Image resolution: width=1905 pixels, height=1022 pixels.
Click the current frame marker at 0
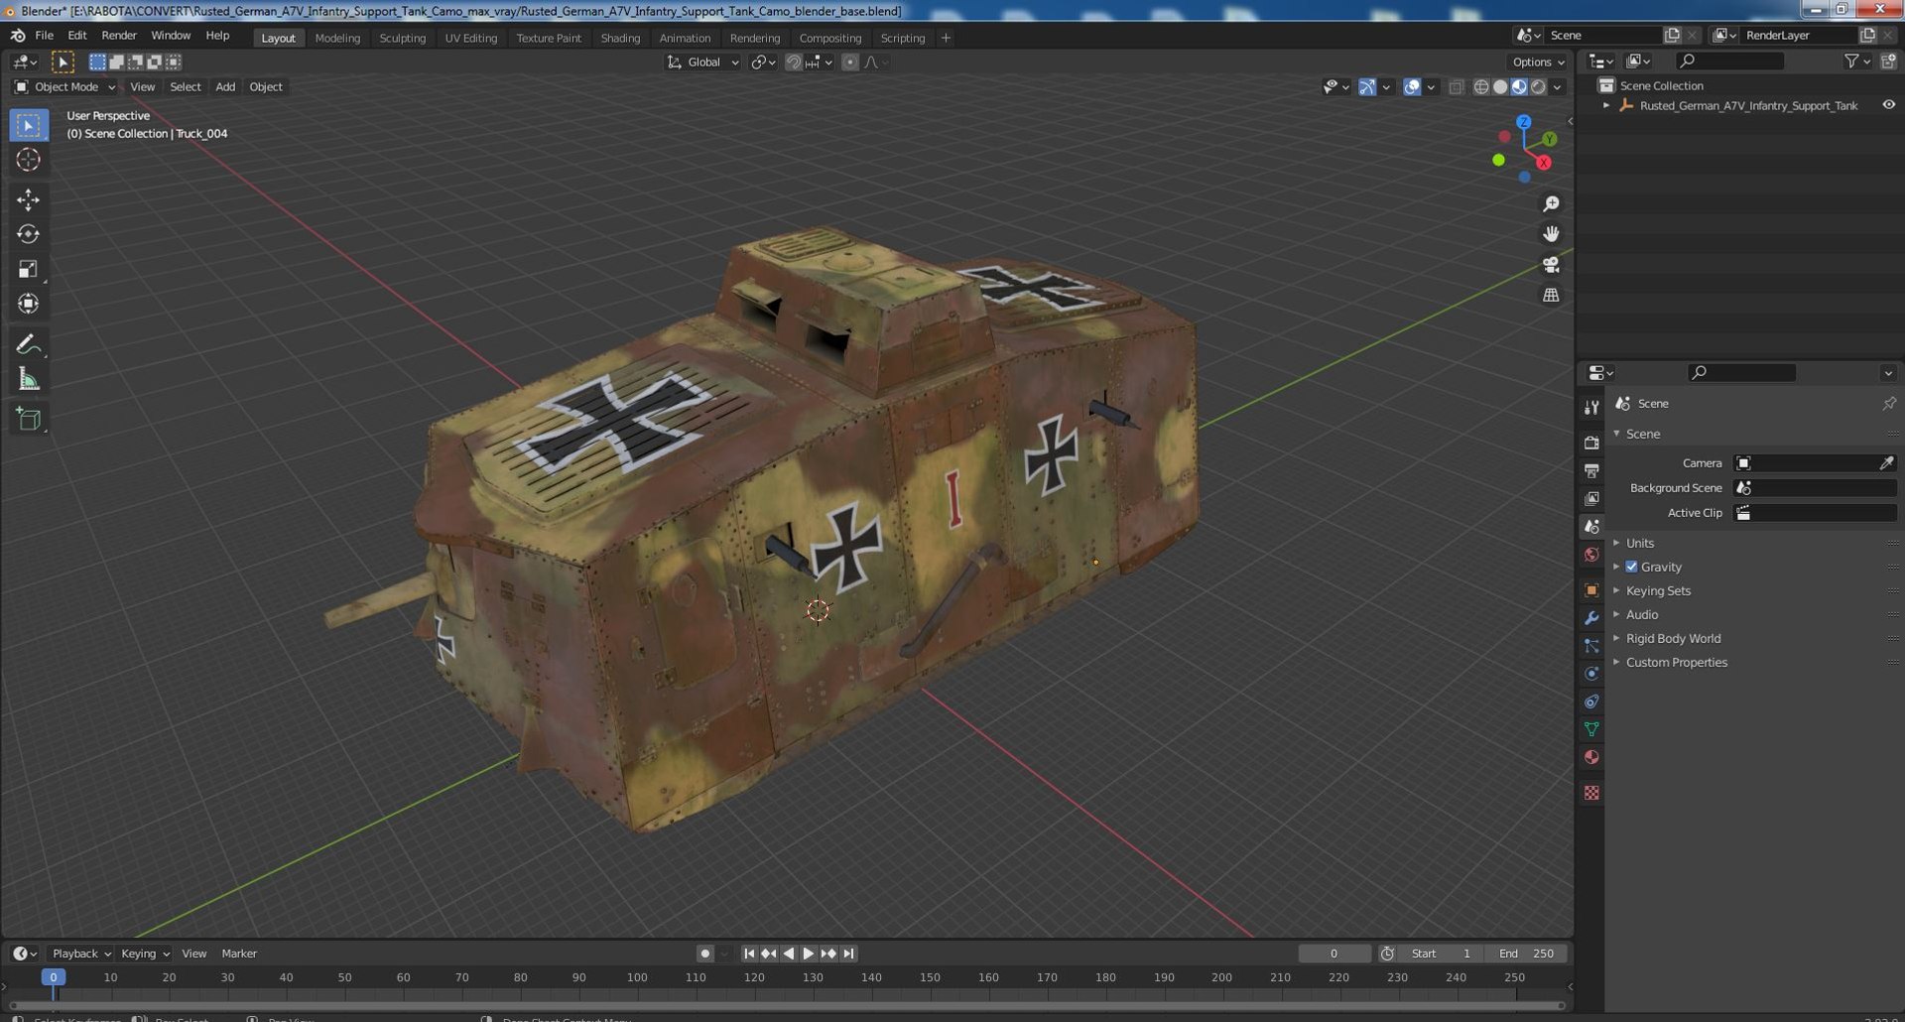click(54, 977)
